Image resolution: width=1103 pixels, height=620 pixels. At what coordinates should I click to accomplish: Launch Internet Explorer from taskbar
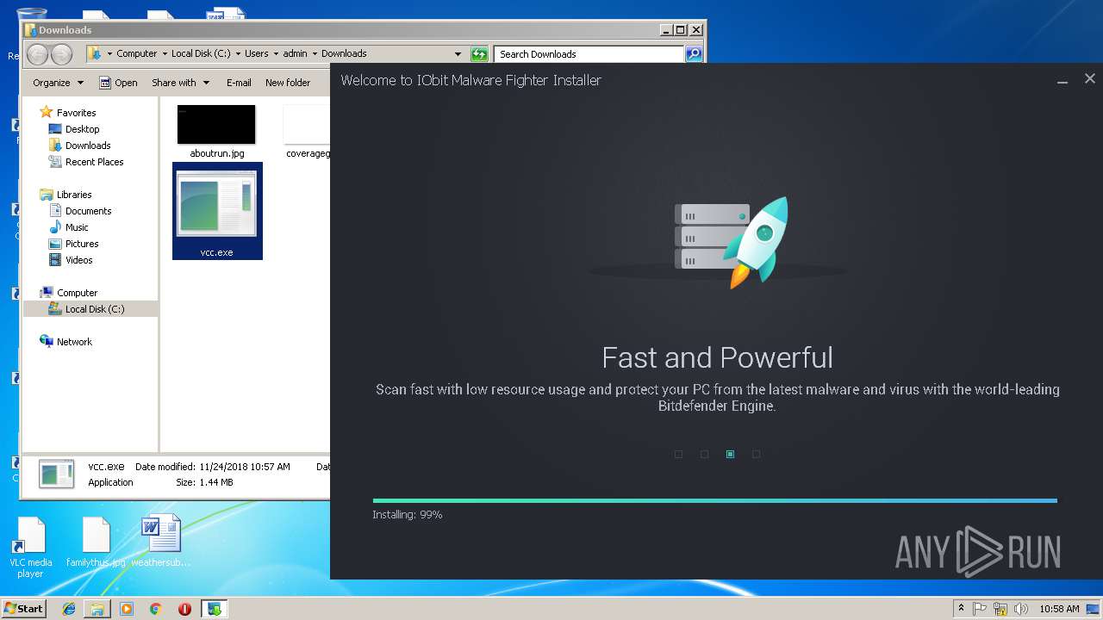[x=69, y=609]
